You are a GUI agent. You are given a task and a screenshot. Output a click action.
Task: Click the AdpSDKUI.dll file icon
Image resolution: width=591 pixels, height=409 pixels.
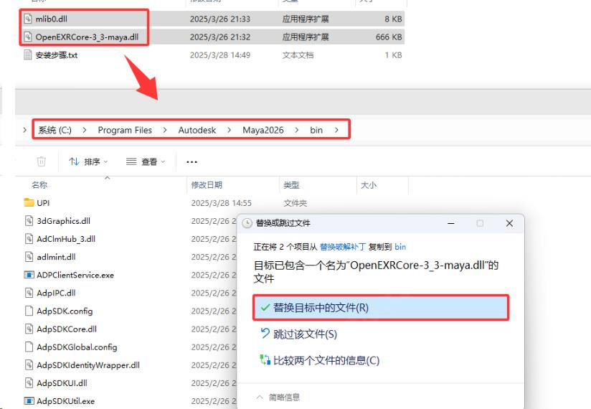(29, 383)
